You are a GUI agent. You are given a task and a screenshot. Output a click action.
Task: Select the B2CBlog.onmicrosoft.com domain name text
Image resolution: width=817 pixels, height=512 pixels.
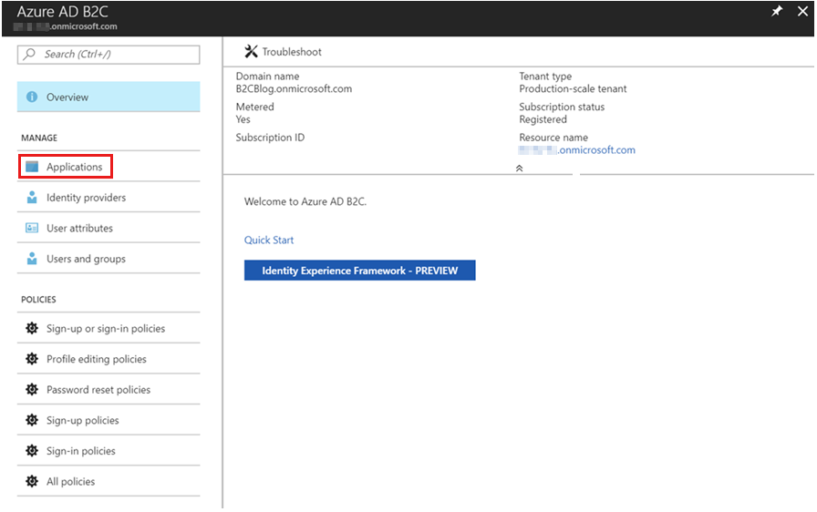tap(294, 88)
